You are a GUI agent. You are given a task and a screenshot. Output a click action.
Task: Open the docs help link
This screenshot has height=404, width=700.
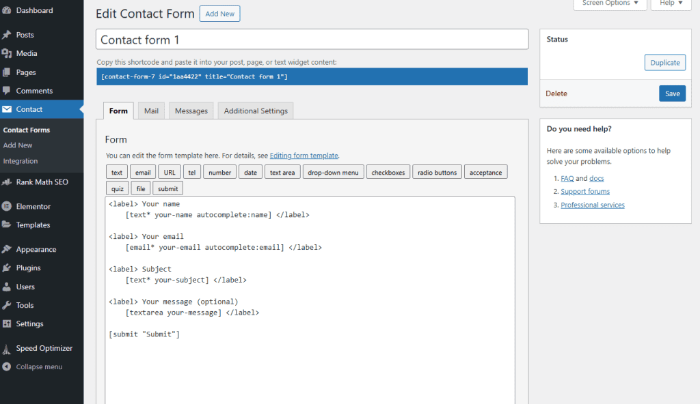596,178
